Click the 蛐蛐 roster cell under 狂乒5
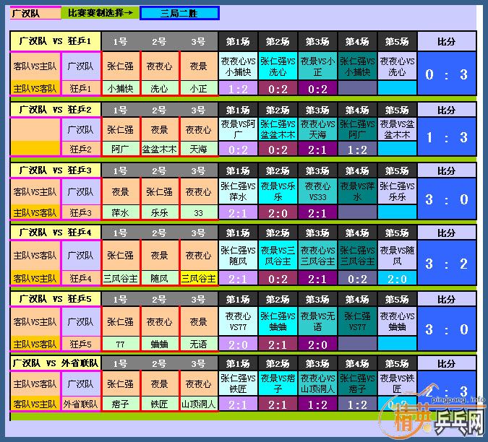The image size is (488, 442). 159,344
